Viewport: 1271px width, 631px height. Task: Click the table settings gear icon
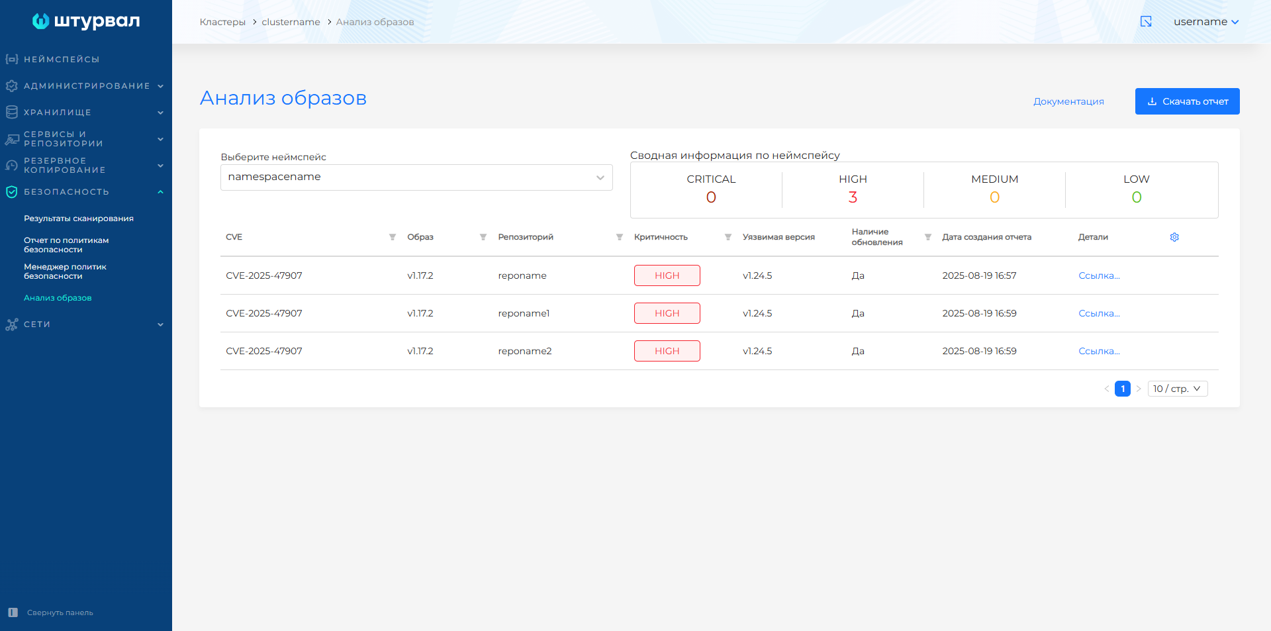[1175, 237]
